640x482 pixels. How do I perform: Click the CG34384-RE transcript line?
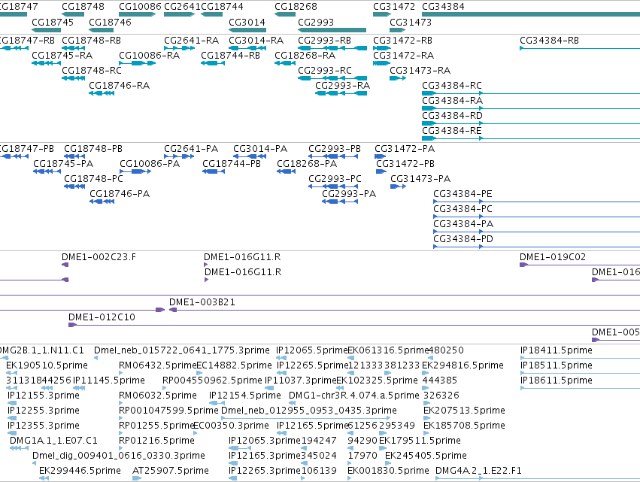531,139
